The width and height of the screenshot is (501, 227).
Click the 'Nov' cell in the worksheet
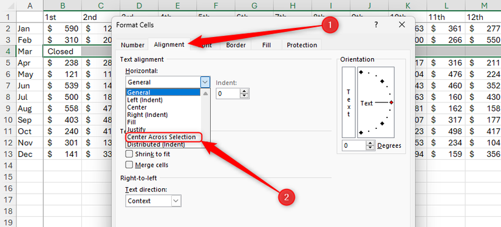coord(30,143)
